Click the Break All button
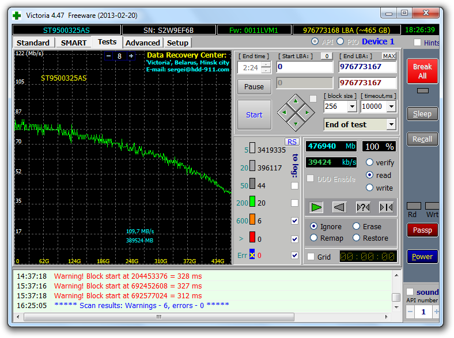Screen dimensions: 454x338 click(x=422, y=71)
